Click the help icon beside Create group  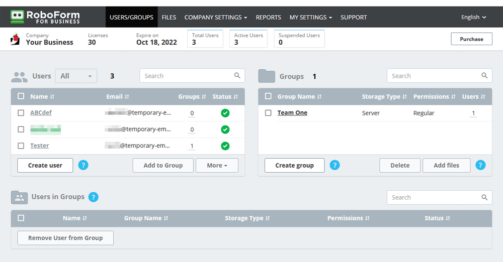[334, 165]
